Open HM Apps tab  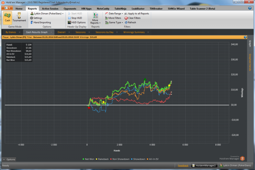(86, 9)
